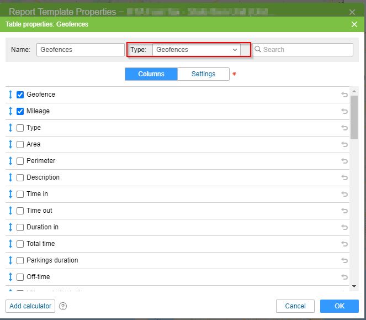Click the Name input field
Screen dimensions: 366x320
tap(81, 50)
